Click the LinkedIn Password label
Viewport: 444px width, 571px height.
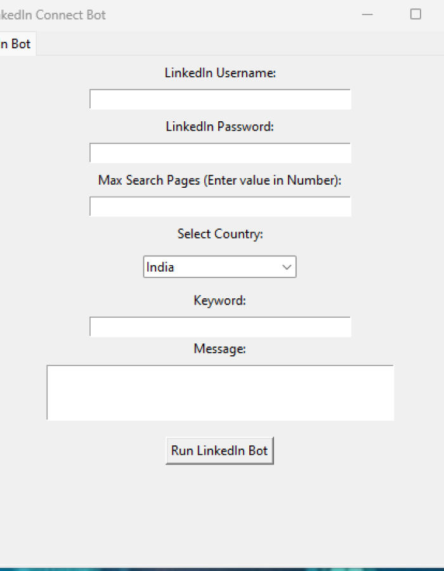(x=219, y=126)
